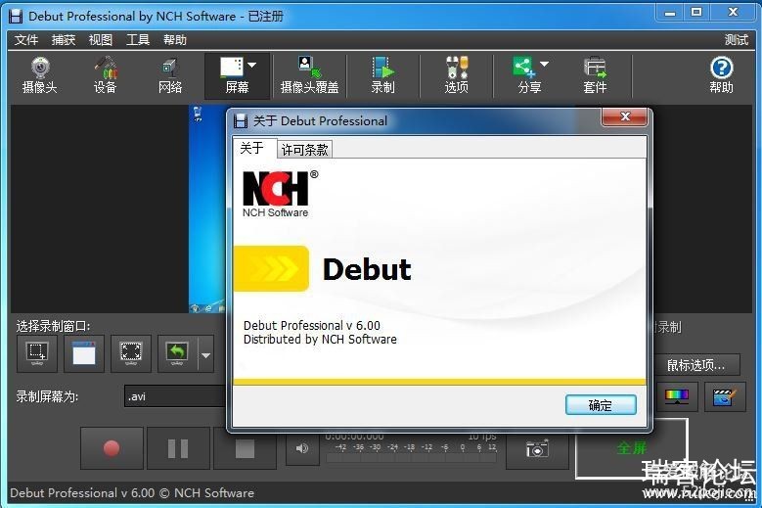Select the webcam (摄像头) source icon

tap(40, 75)
